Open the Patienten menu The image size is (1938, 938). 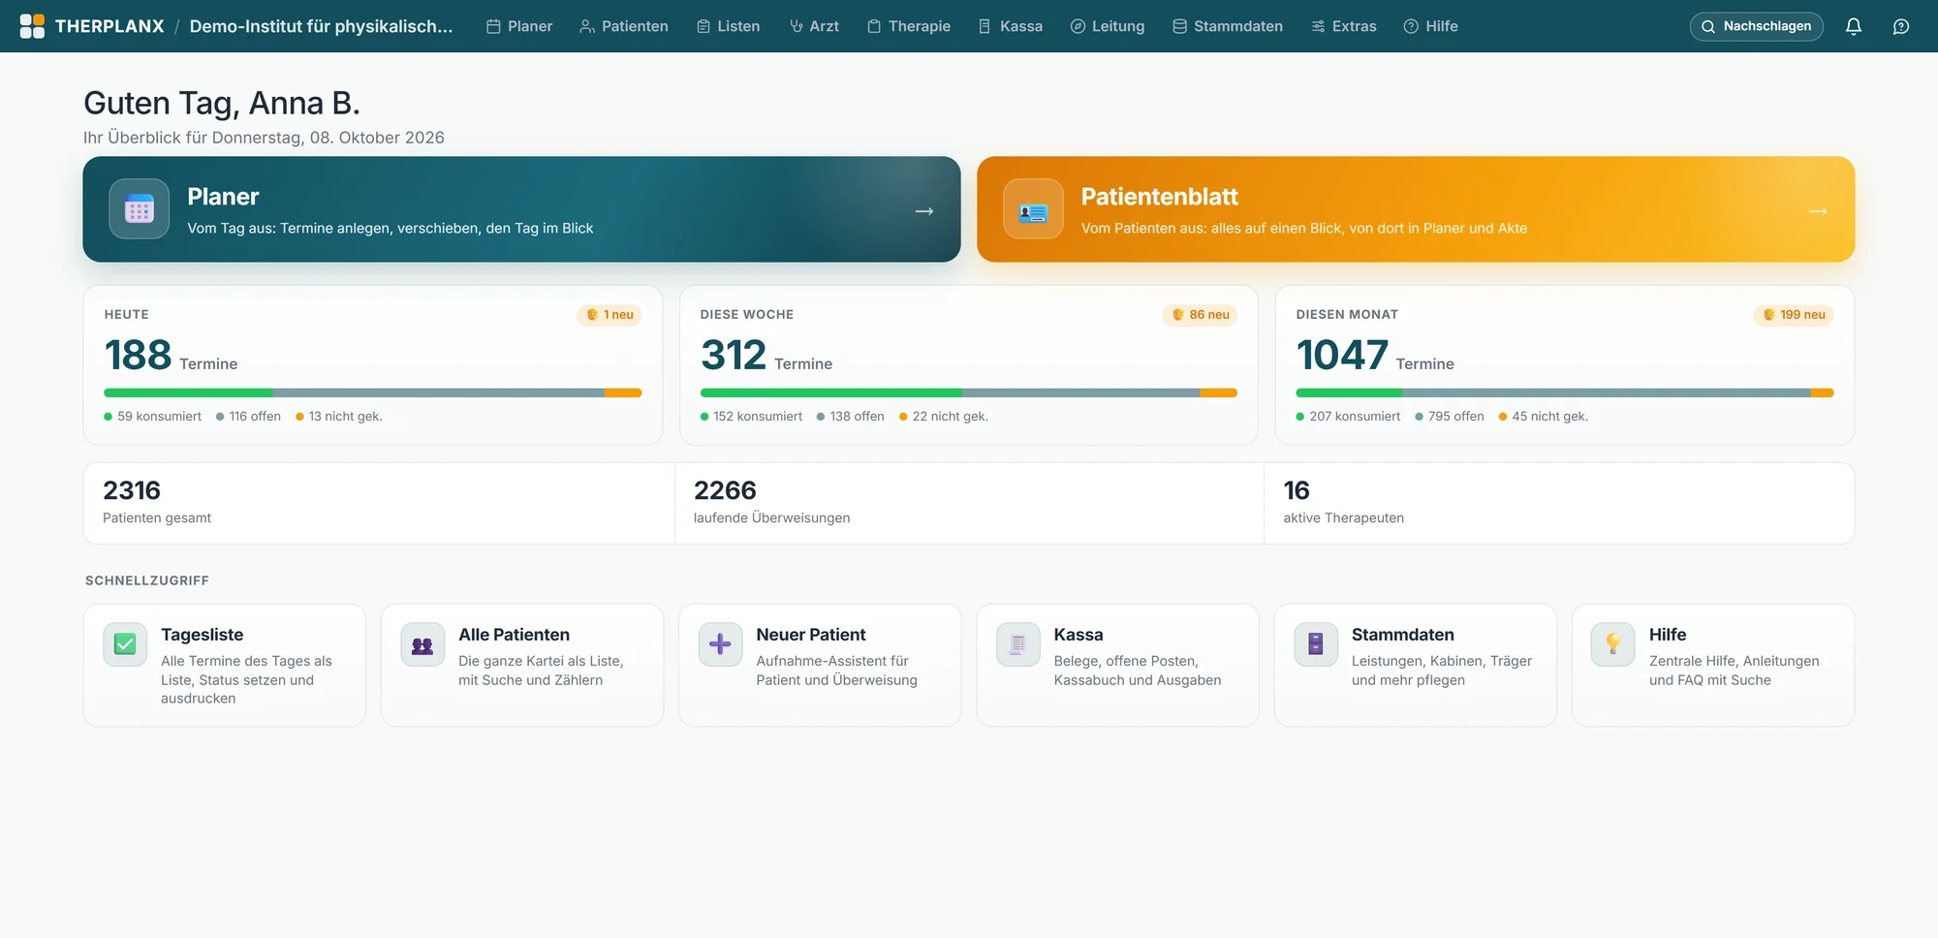pyautogui.click(x=624, y=26)
